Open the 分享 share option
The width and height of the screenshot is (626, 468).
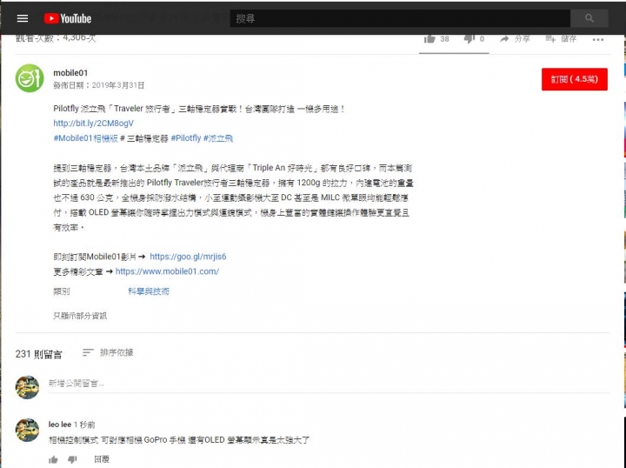515,39
